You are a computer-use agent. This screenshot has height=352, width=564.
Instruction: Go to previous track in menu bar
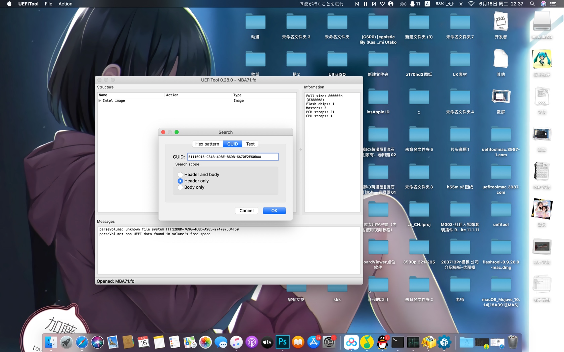click(357, 4)
